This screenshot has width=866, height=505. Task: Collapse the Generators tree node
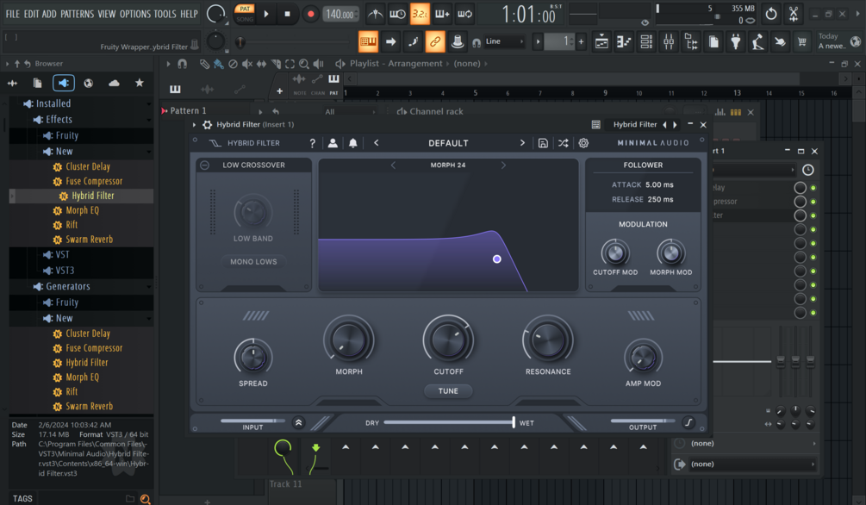point(67,286)
